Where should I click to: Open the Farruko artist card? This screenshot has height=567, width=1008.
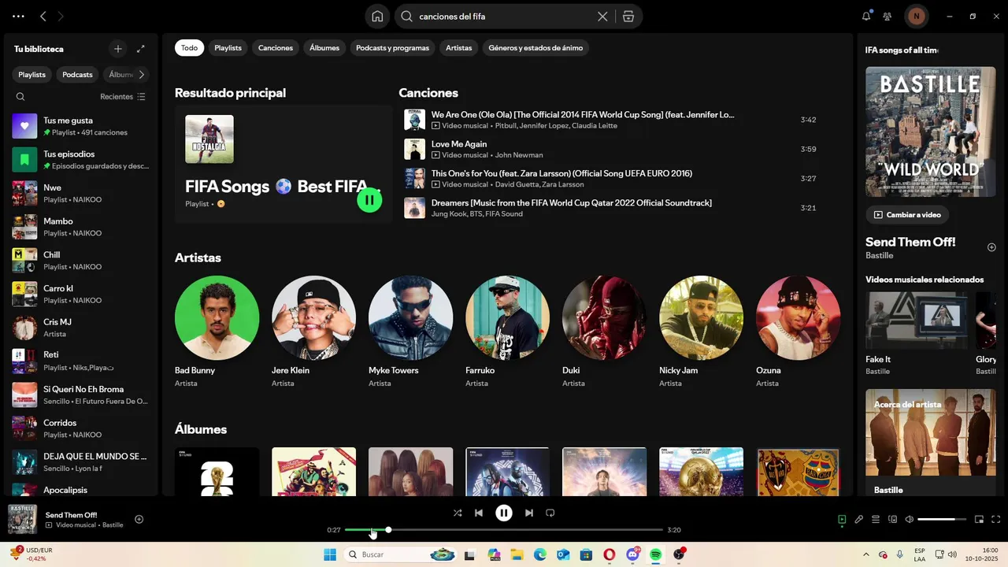pyautogui.click(x=507, y=332)
